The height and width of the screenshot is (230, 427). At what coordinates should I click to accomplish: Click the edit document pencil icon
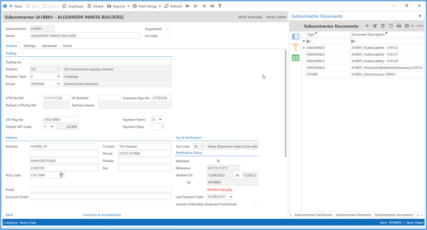point(375,26)
